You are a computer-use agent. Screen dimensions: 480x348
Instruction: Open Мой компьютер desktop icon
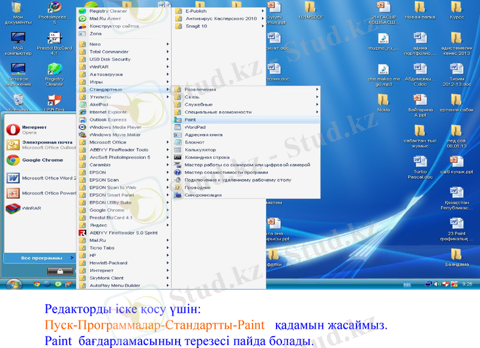pyautogui.click(x=18, y=42)
